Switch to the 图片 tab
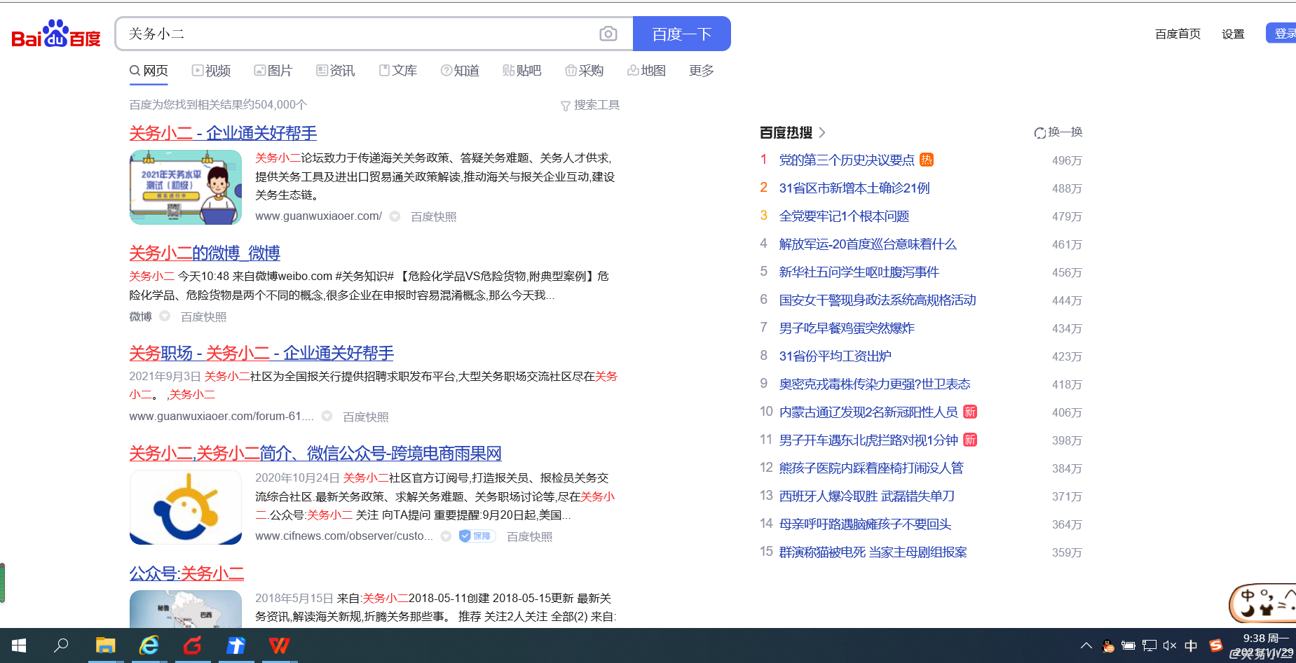Viewport: 1296px width, 663px height. tap(273, 71)
